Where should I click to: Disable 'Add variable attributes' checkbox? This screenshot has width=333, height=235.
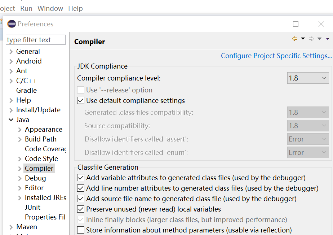coord(81,178)
